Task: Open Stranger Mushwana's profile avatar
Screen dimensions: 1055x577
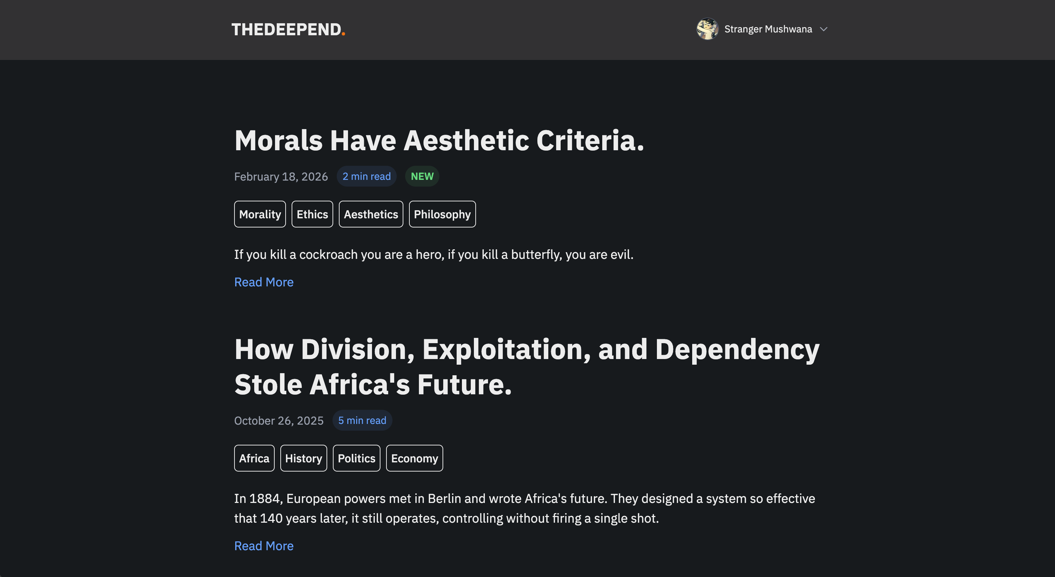Action: click(x=707, y=29)
